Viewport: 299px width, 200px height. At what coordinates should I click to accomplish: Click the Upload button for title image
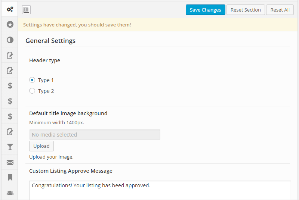(41, 146)
